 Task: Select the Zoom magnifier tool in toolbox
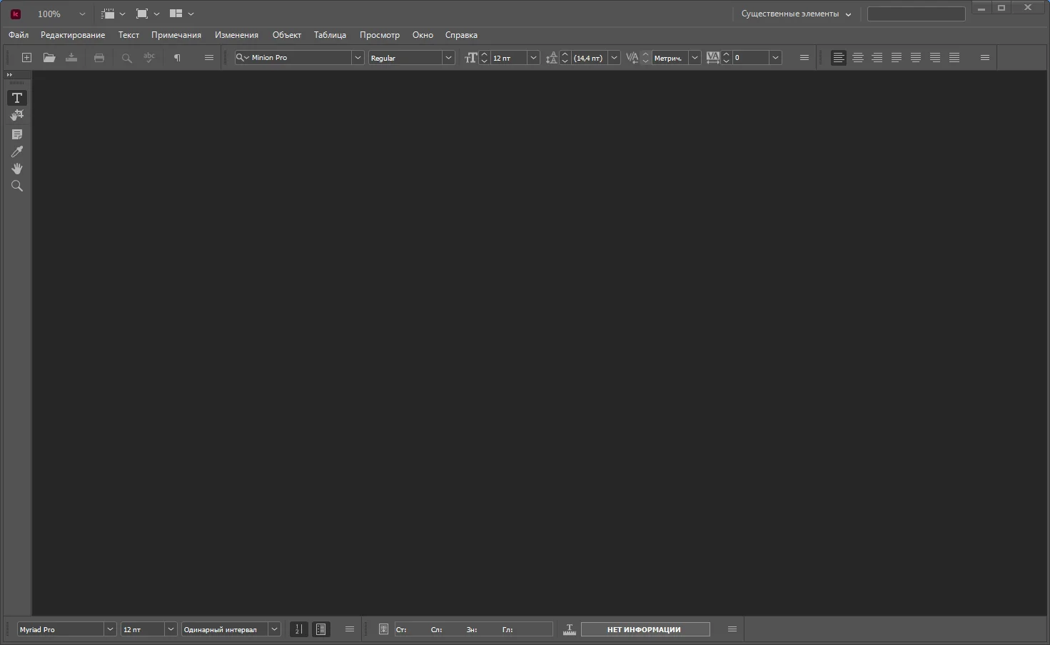click(x=17, y=186)
